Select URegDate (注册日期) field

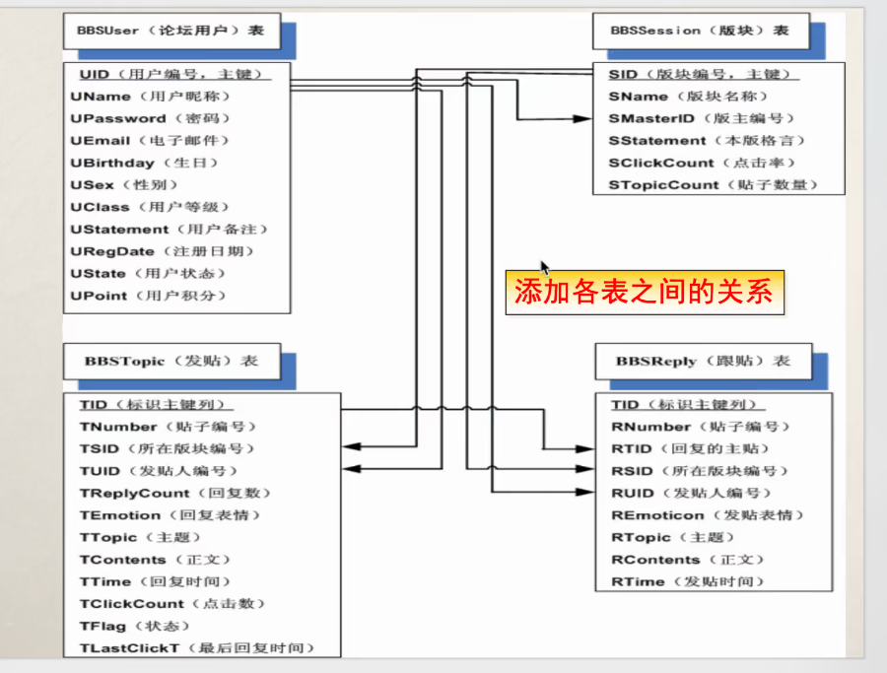pyautogui.click(x=163, y=251)
